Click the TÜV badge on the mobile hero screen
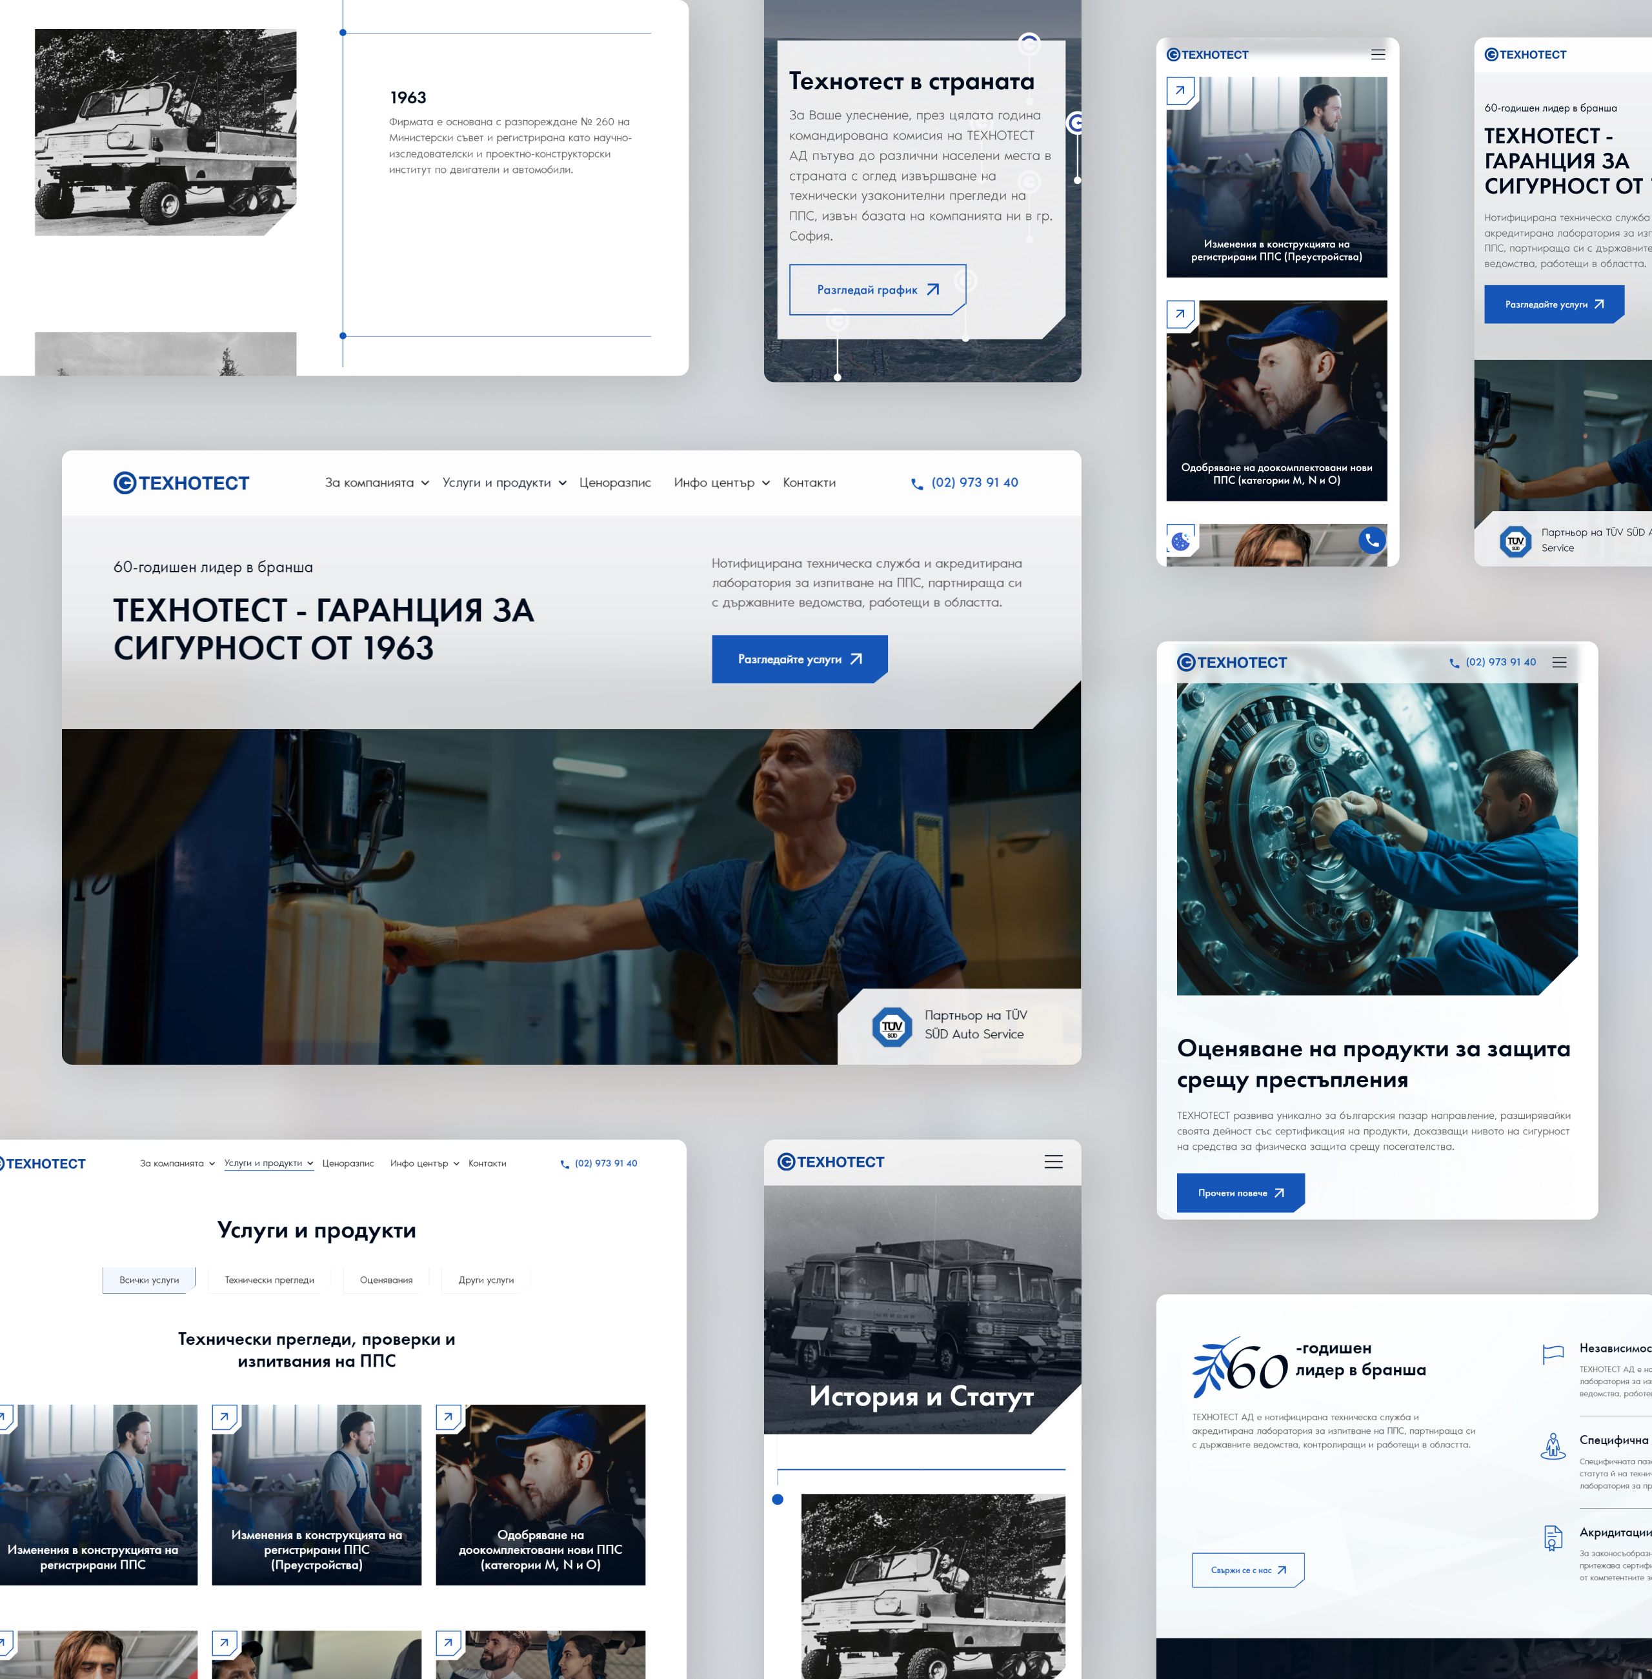The height and width of the screenshot is (1679, 1652). pos(1515,541)
